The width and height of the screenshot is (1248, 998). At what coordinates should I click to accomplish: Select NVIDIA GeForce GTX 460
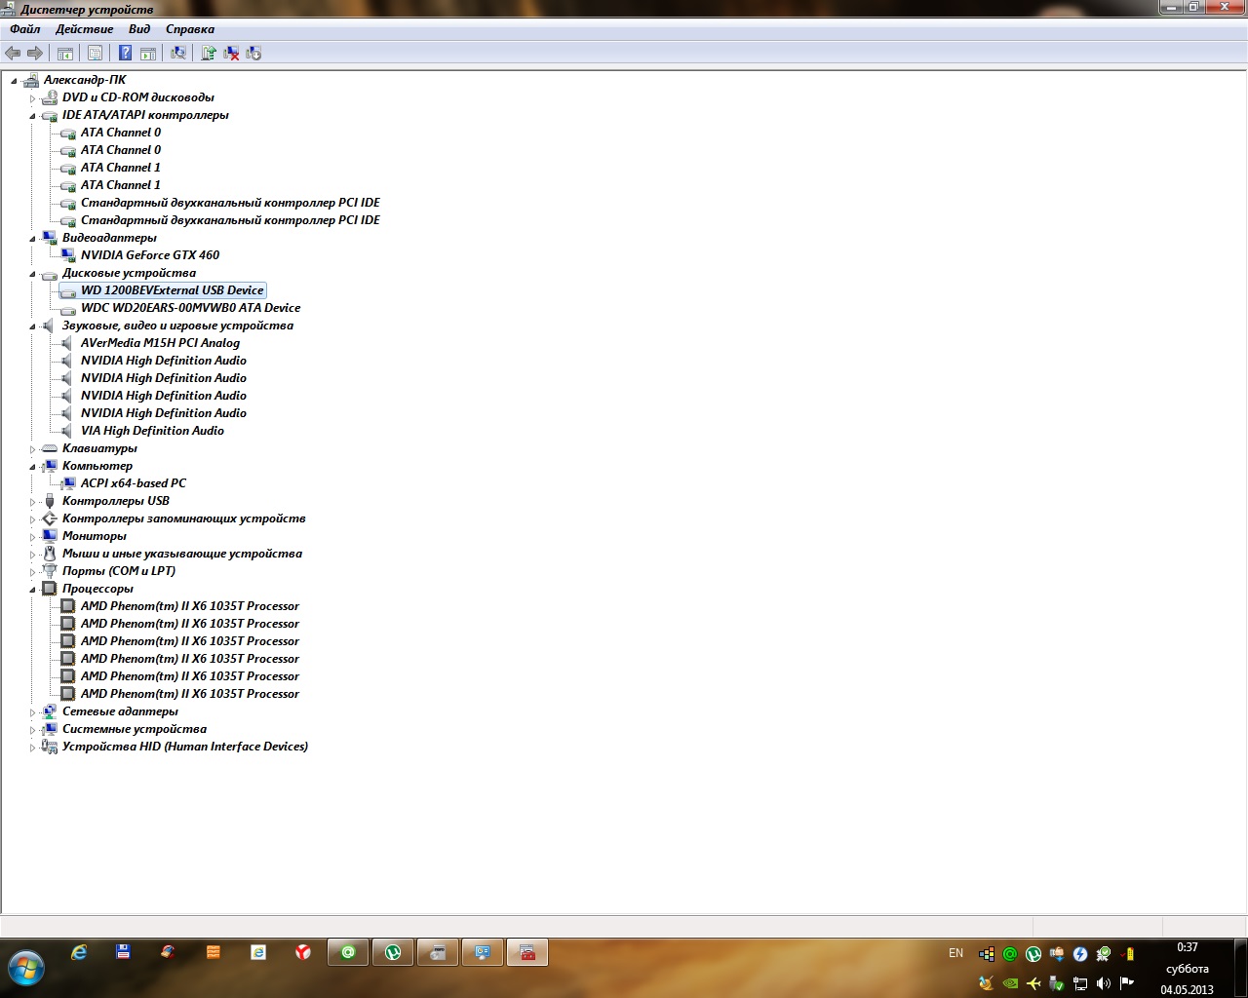point(150,255)
